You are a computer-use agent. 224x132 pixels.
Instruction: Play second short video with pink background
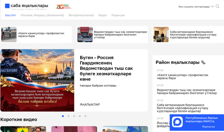click(x=74, y=129)
